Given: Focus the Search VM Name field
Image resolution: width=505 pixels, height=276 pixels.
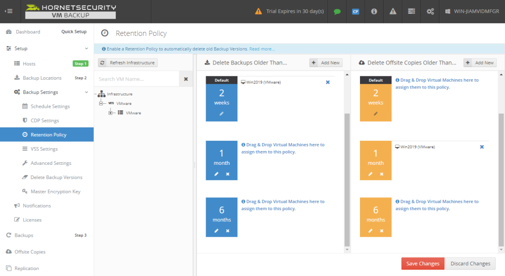Looking at the screenshot, I should click(x=137, y=79).
